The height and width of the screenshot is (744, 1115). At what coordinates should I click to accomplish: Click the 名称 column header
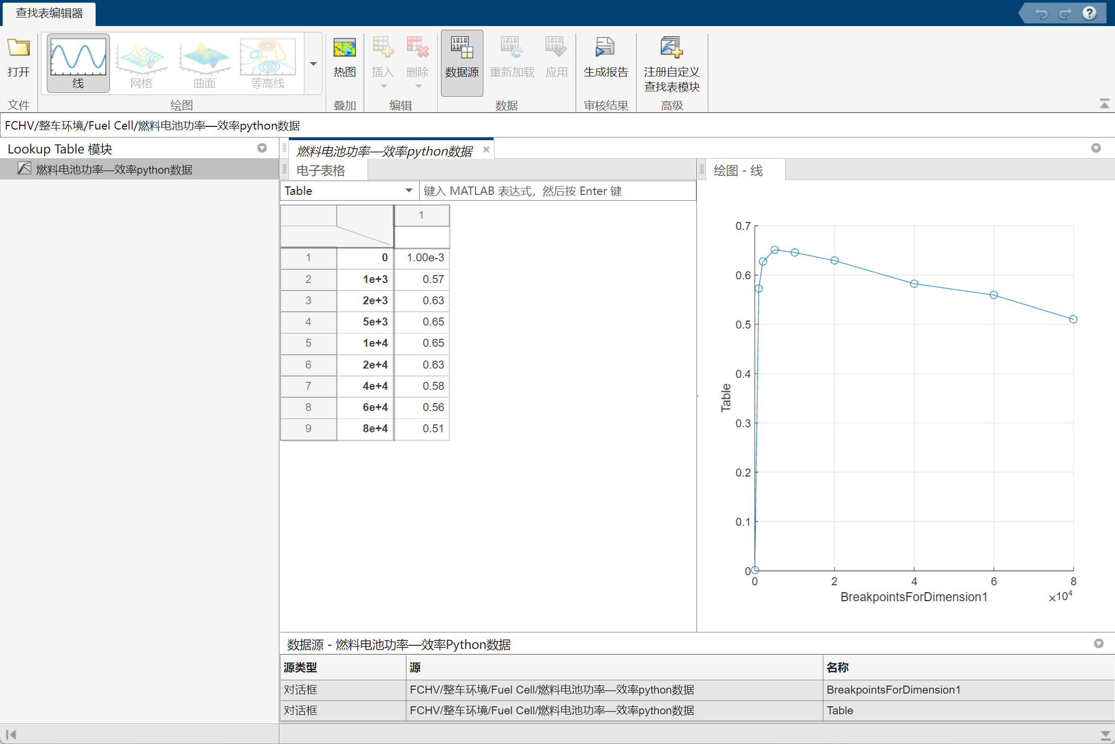968,668
